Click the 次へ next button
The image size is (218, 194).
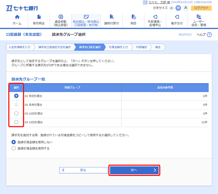[134, 170]
